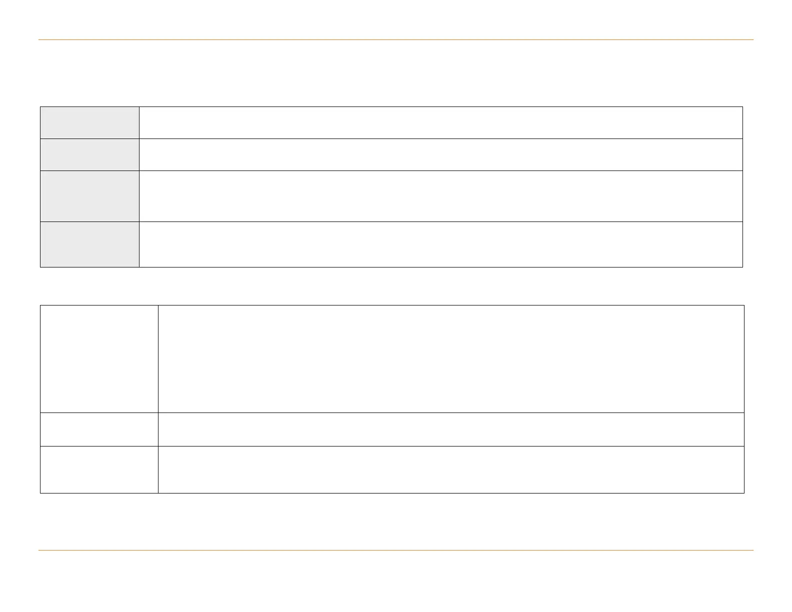The width and height of the screenshot is (792, 612).
Task: Select the fourth gray label cell in upper table
Action: pyautogui.click(x=89, y=244)
